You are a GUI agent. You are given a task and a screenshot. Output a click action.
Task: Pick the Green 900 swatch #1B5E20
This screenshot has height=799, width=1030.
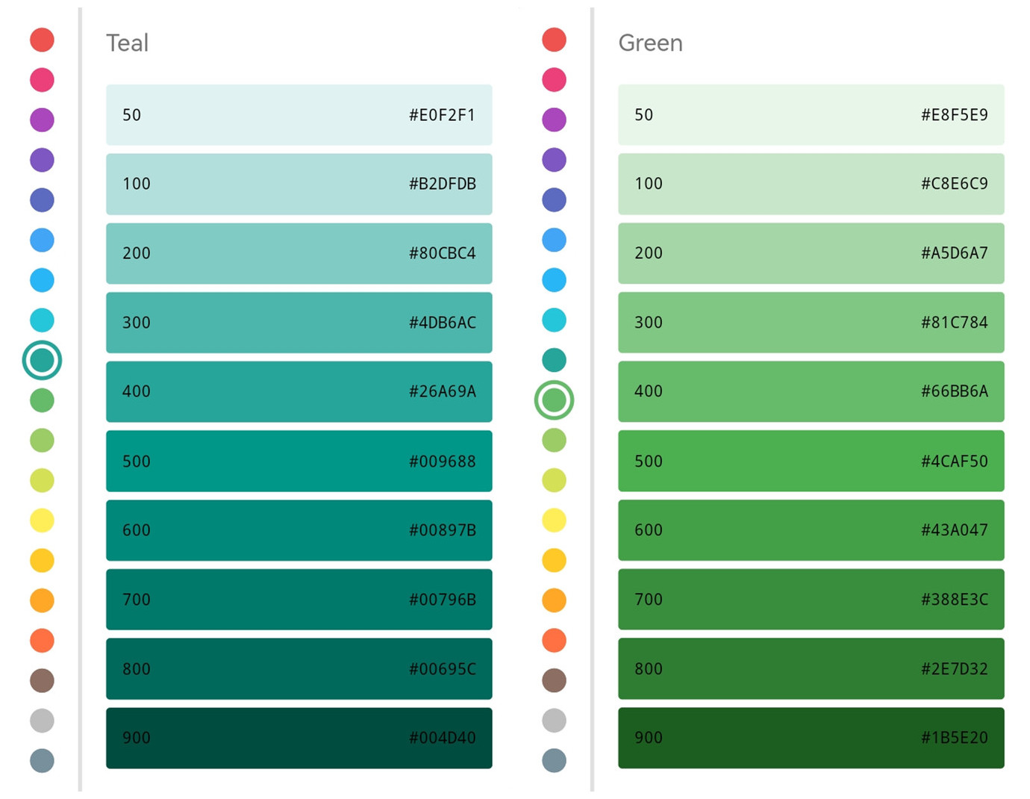click(x=811, y=738)
